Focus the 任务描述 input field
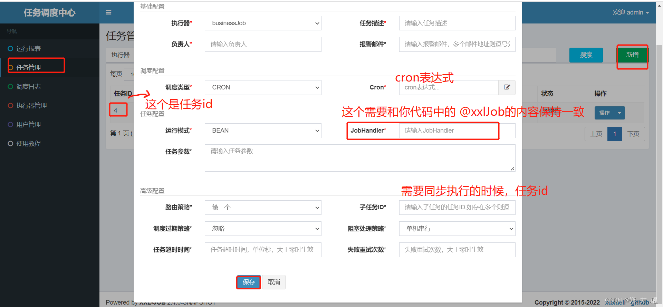Screen dimensions: 663x307 457,23
